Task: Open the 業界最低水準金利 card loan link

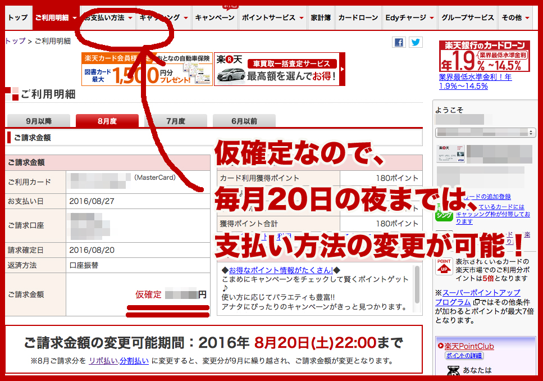Action: click(x=475, y=81)
